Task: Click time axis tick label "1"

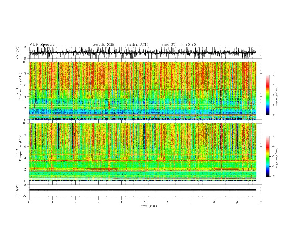Action: coord(52,202)
